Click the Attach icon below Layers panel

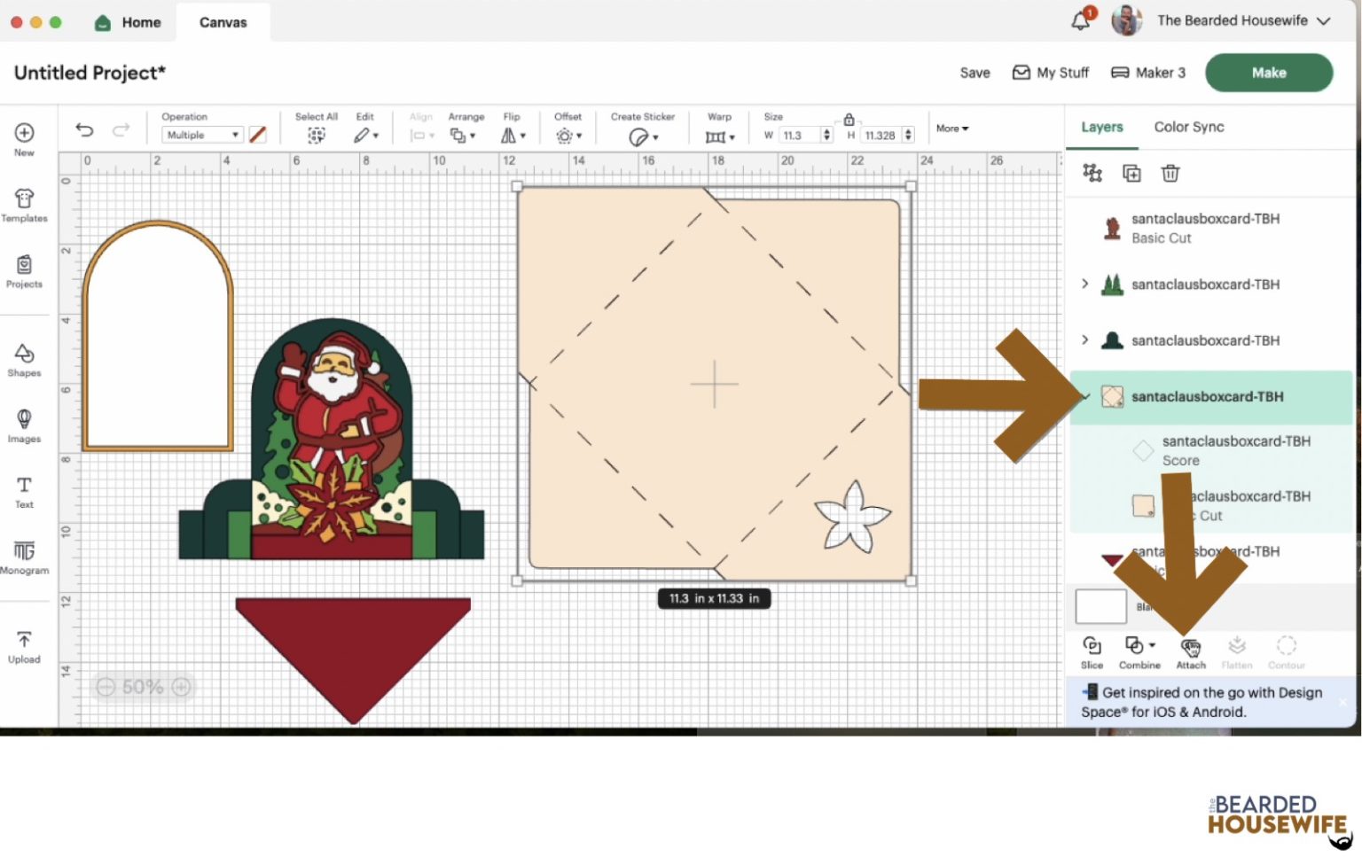tap(1191, 650)
